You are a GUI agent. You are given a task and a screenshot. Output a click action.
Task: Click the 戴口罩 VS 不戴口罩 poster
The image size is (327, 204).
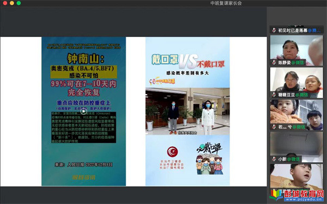187,112
